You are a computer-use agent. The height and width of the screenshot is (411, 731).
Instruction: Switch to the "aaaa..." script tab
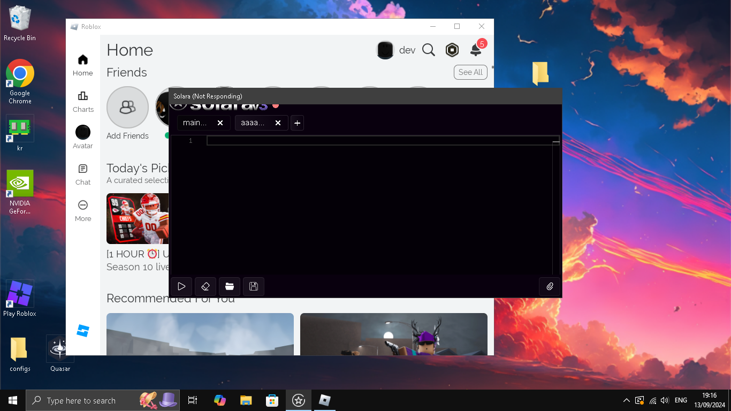(x=253, y=123)
